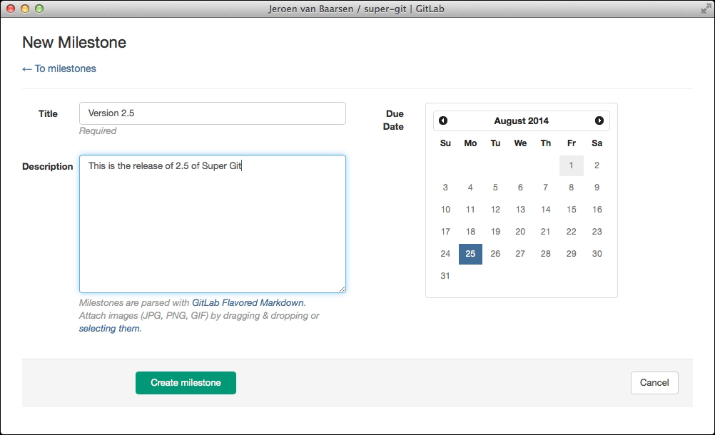Choose August 15 in the datepicker
Viewport: 715px width, 435px height.
coord(572,210)
